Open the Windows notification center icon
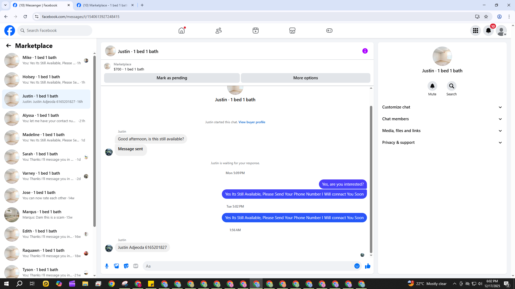Screen dimensions: 515x289 [x=507, y=284]
